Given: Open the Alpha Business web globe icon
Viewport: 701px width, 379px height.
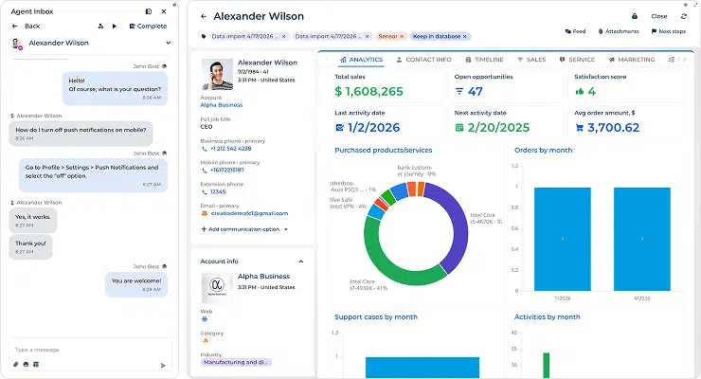Looking at the screenshot, I should (205, 319).
